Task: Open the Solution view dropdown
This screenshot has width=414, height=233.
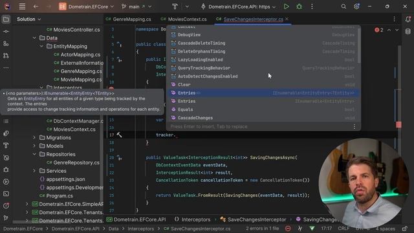Action: click(28, 19)
